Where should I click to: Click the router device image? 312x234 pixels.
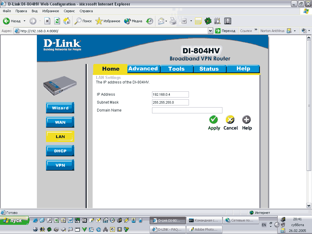(60, 86)
